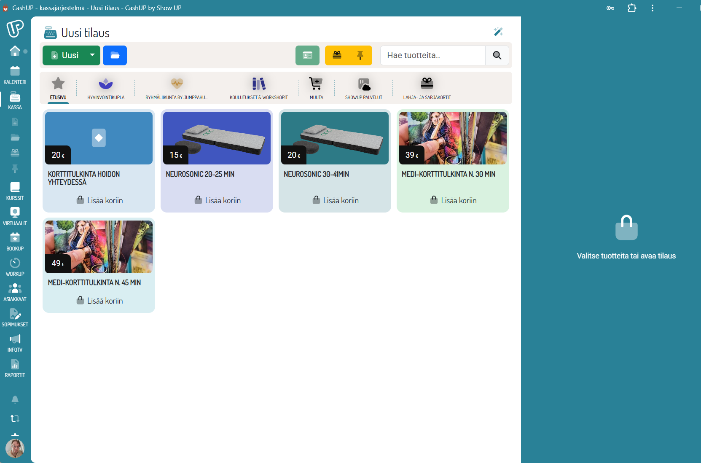The image size is (701, 463).
Task: Open Asiakkaat customers section
Action: 15,292
